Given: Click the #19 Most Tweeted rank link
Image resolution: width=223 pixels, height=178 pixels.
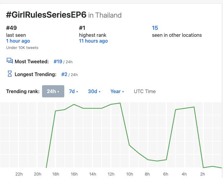Looking at the screenshot, I should coord(58,61).
